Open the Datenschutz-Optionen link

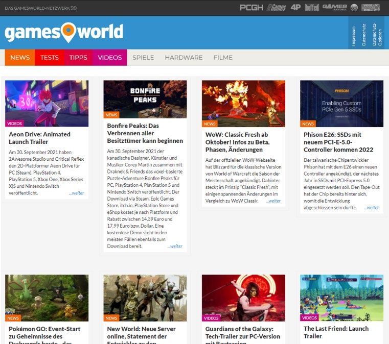(377, 34)
